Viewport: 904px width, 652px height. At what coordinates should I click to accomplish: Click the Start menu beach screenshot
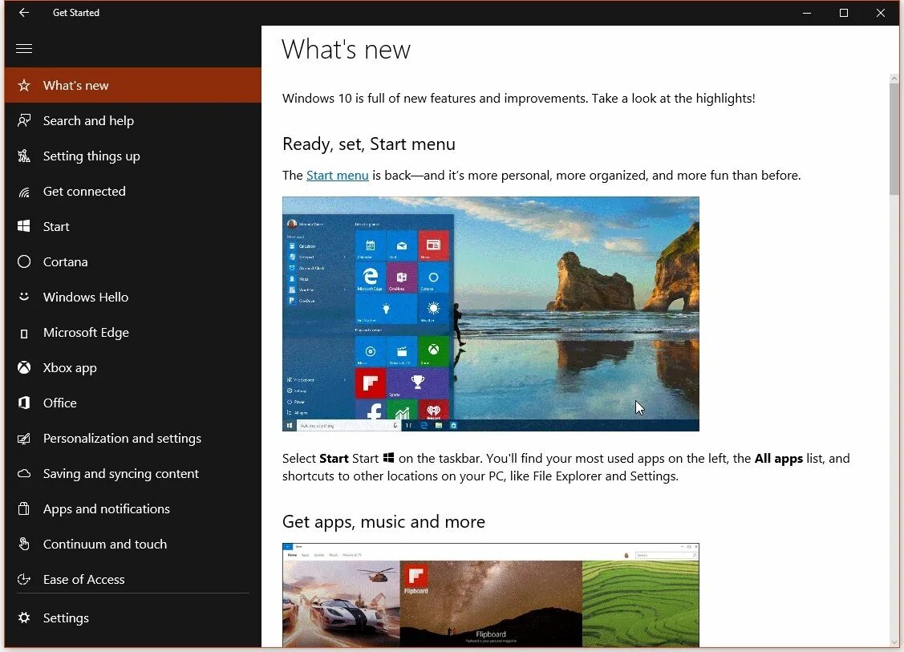point(491,314)
